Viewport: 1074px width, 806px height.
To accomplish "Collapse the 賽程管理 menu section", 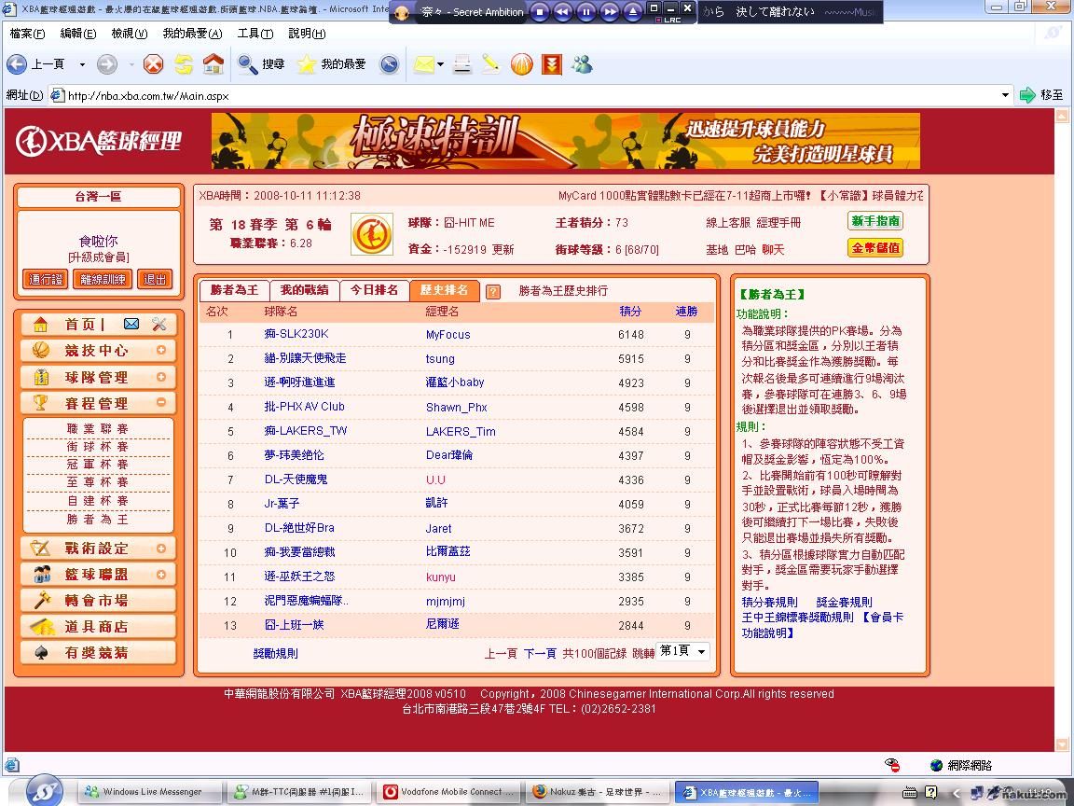I will [161, 403].
